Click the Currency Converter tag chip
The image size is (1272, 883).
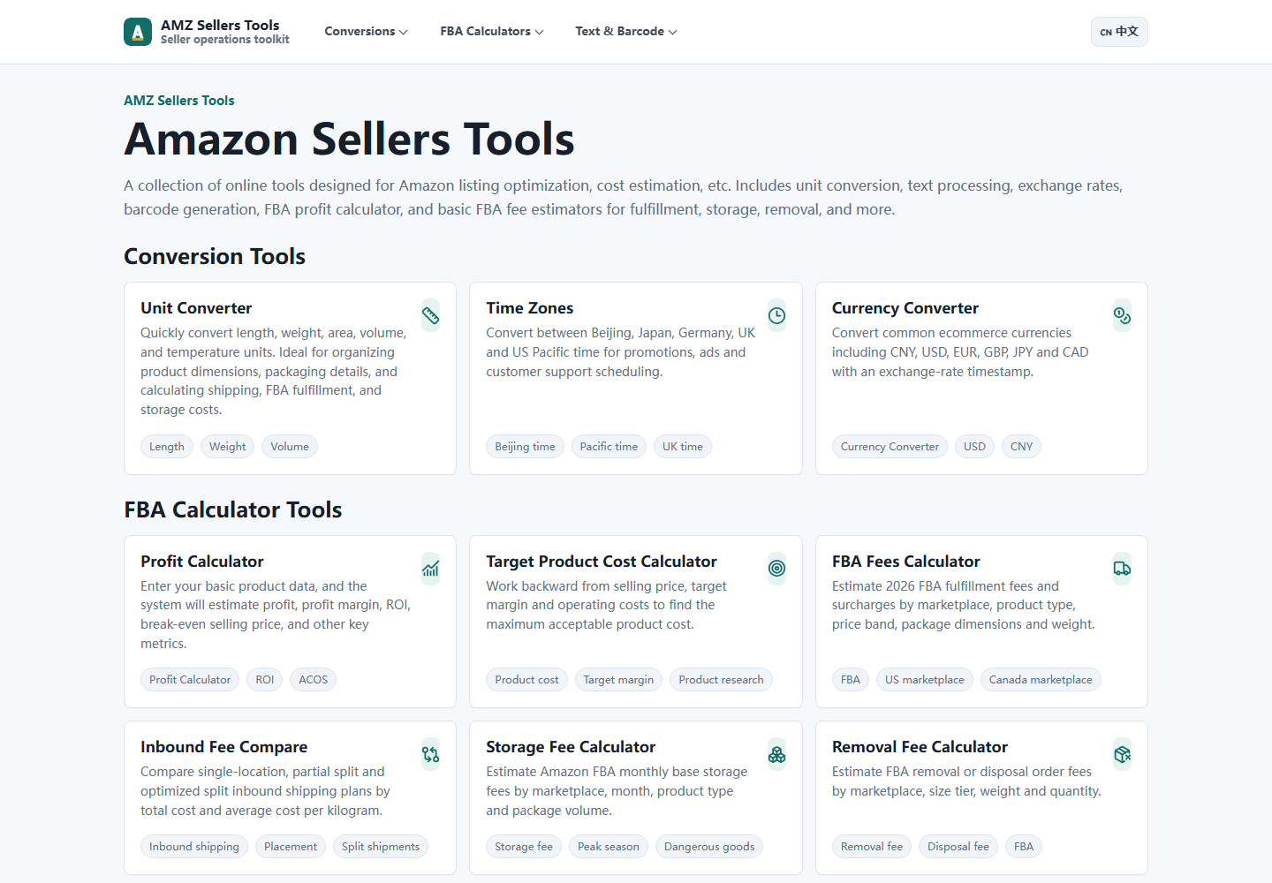(890, 447)
